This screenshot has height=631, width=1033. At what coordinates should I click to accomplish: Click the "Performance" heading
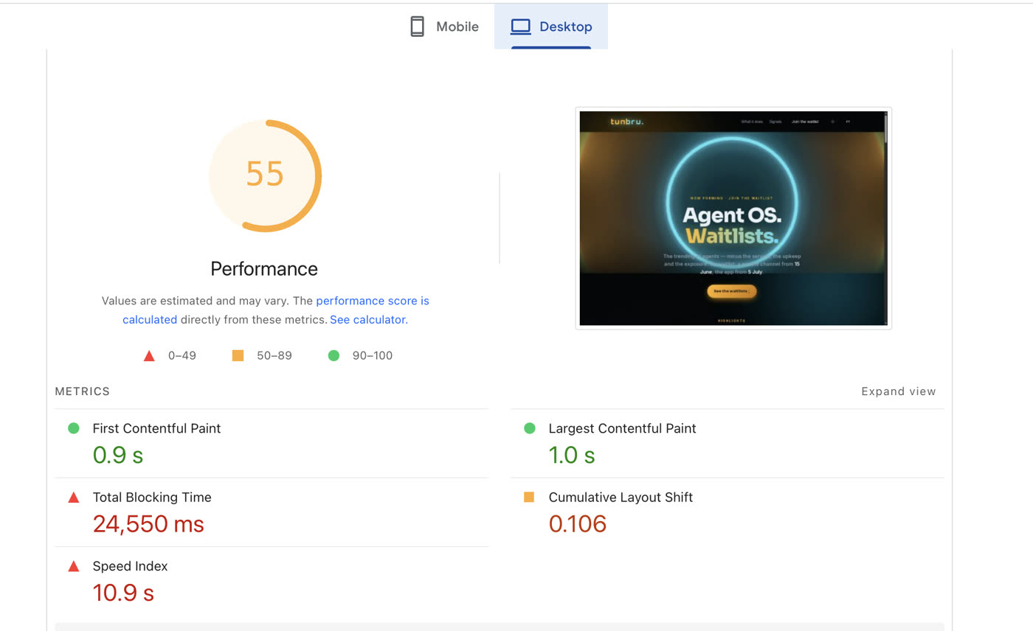coord(264,268)
